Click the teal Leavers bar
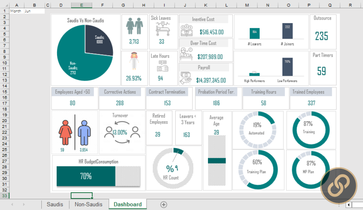 [x=254, y=33]
